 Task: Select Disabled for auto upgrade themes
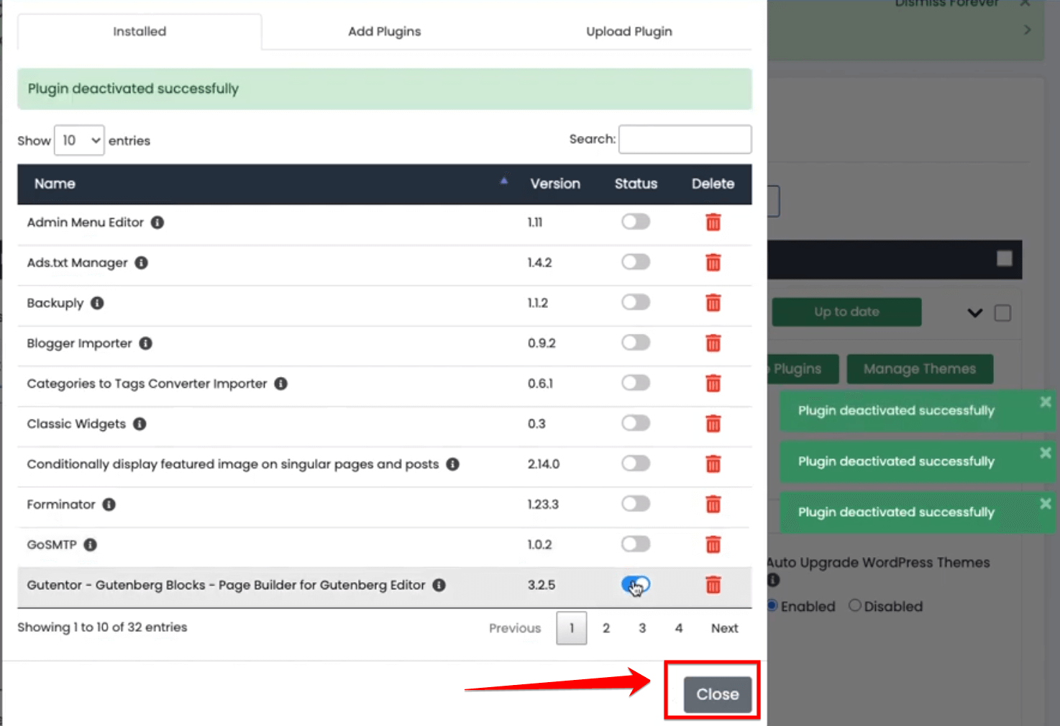coord(855,606)
